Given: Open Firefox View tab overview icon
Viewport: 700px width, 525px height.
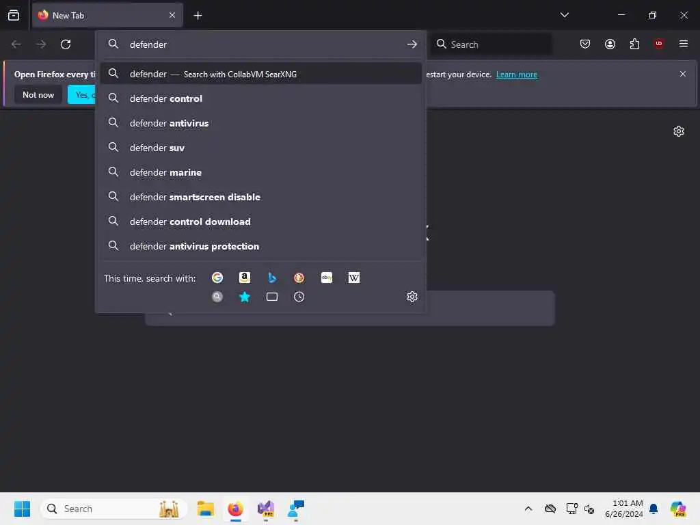Looking at the screenshot, I should click(x=14, y=15).
